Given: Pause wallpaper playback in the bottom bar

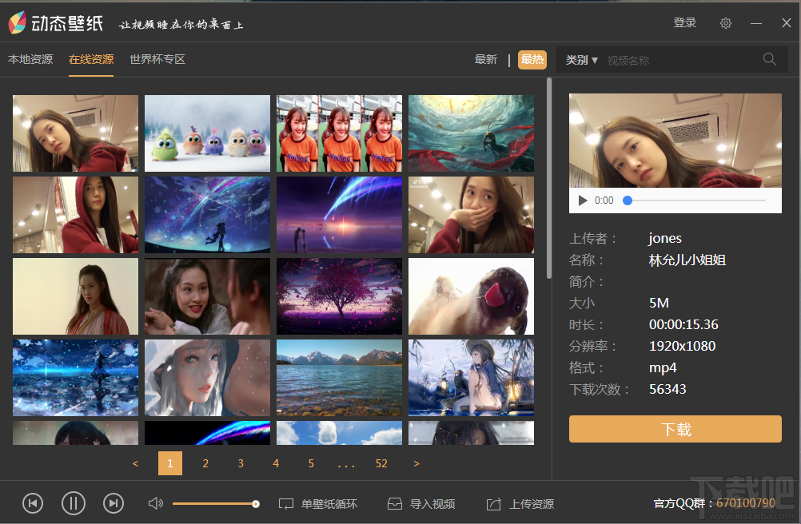Looking at the screenshot, I should [x=73, y=503].
